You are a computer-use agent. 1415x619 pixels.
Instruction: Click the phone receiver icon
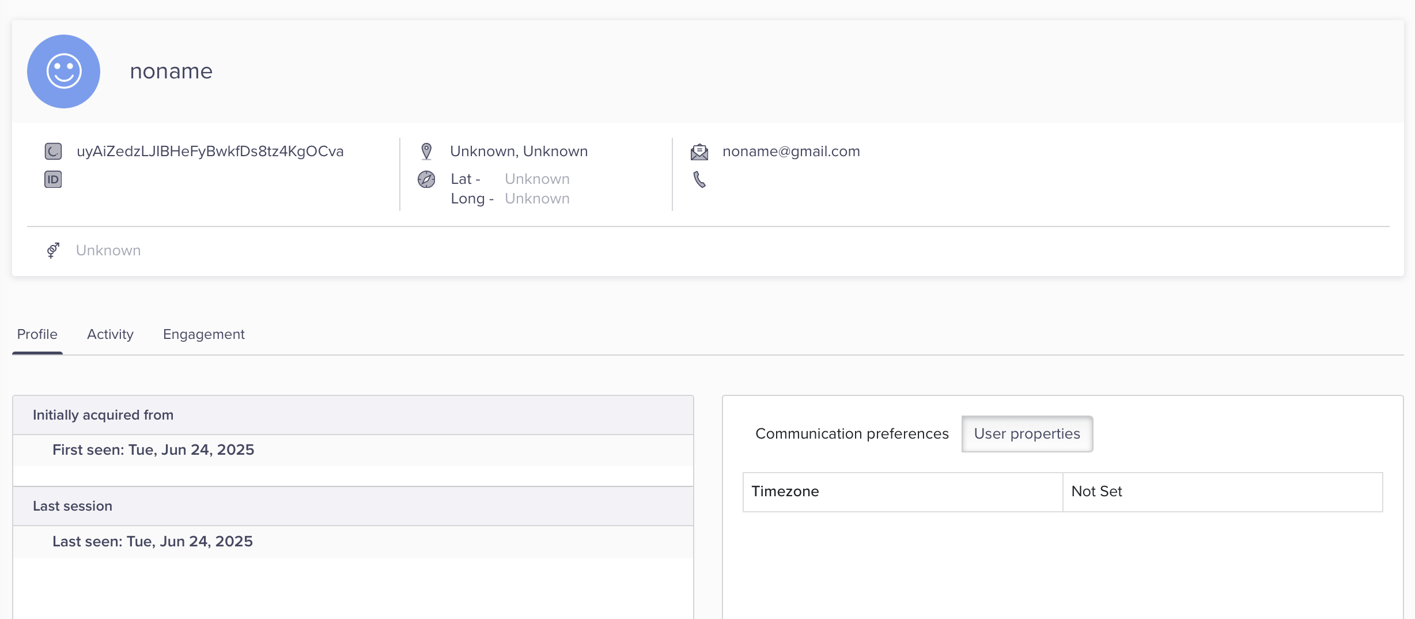pyautogui.click(x=699, y=179)
